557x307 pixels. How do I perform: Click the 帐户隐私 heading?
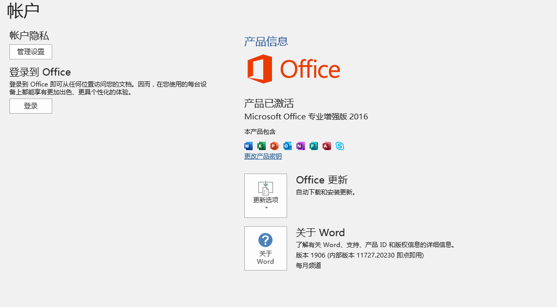click(29, 35)
